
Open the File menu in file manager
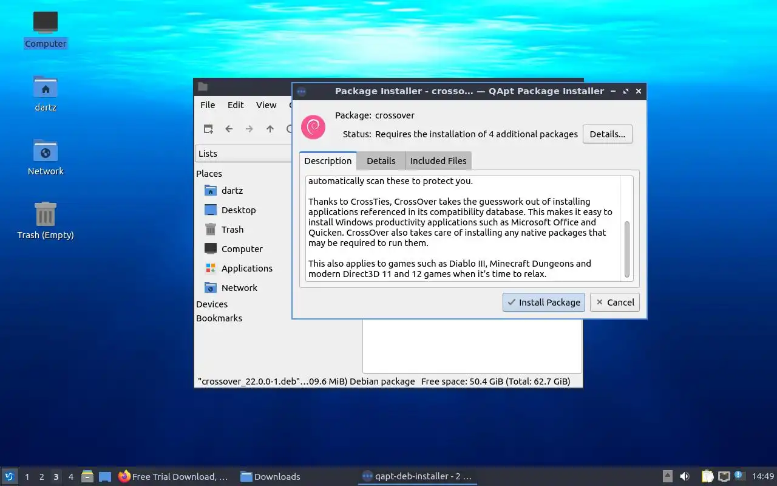(208, 105)
